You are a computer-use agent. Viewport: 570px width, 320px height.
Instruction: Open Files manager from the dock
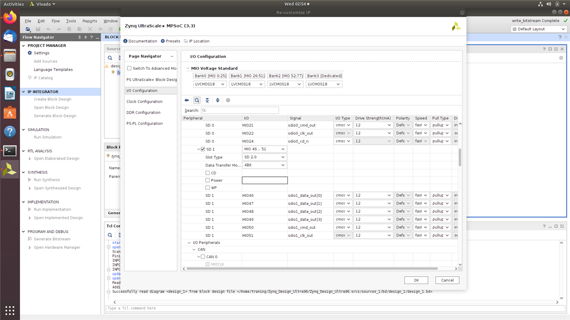tap(10, 56)
